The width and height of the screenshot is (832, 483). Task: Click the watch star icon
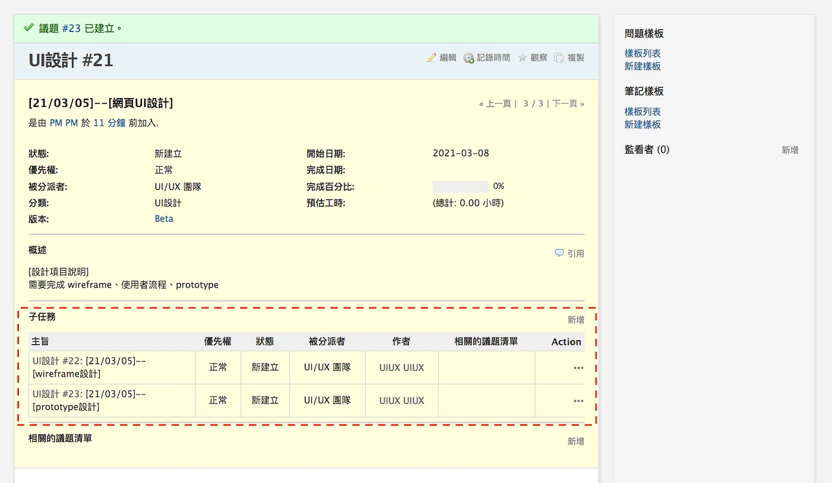pyautogui.click(x=522, y=58)
